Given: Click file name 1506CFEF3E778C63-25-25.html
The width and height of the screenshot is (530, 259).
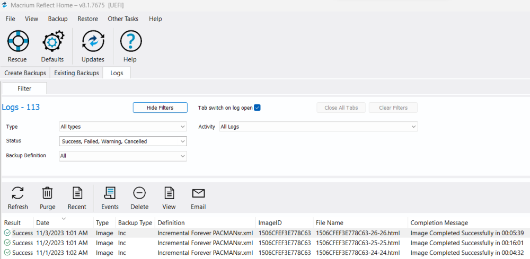Looking at the screenshot, I should tap(358, 243).
